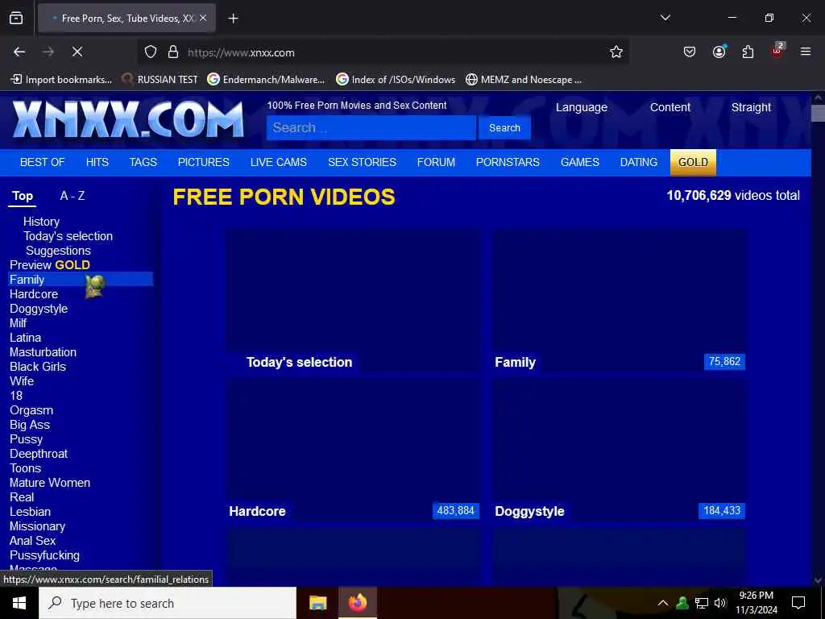Go to BEST OF in navigation bar
The width and height of the screenshot is (825, 619).
(42, 162)
